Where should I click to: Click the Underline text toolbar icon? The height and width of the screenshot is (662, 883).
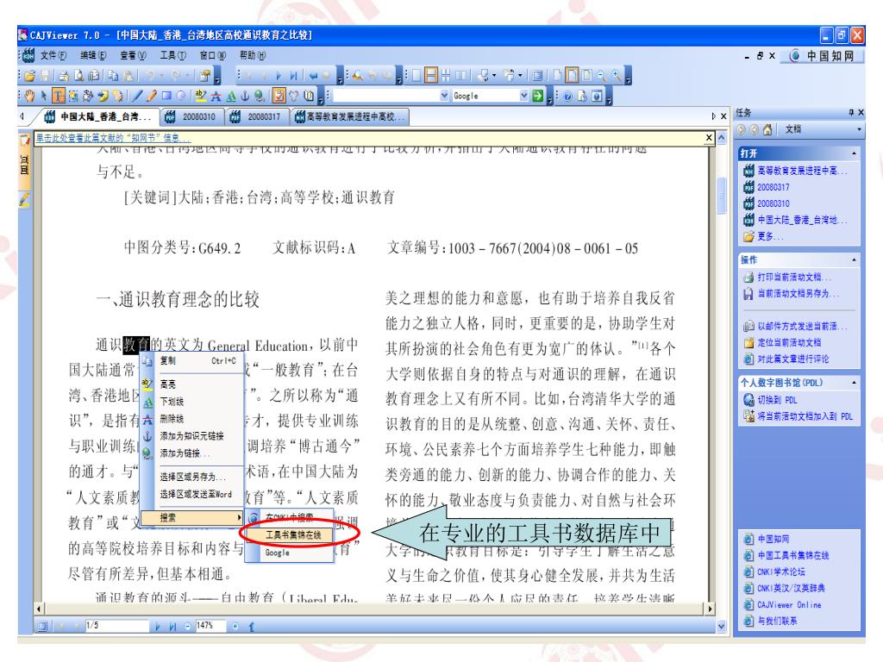231,96
